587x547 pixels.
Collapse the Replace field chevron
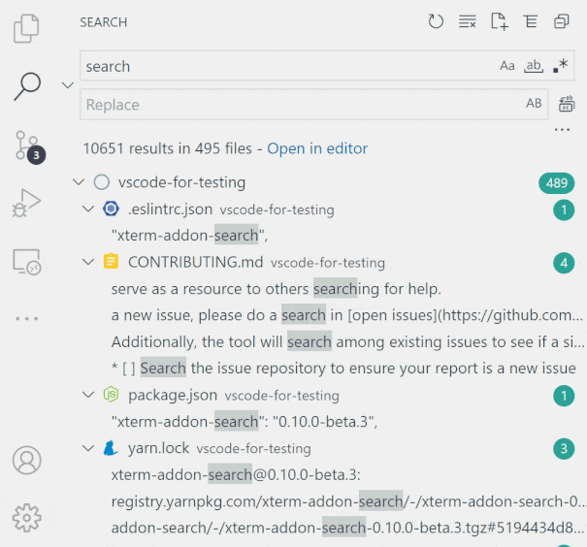[x=68, y=85]
